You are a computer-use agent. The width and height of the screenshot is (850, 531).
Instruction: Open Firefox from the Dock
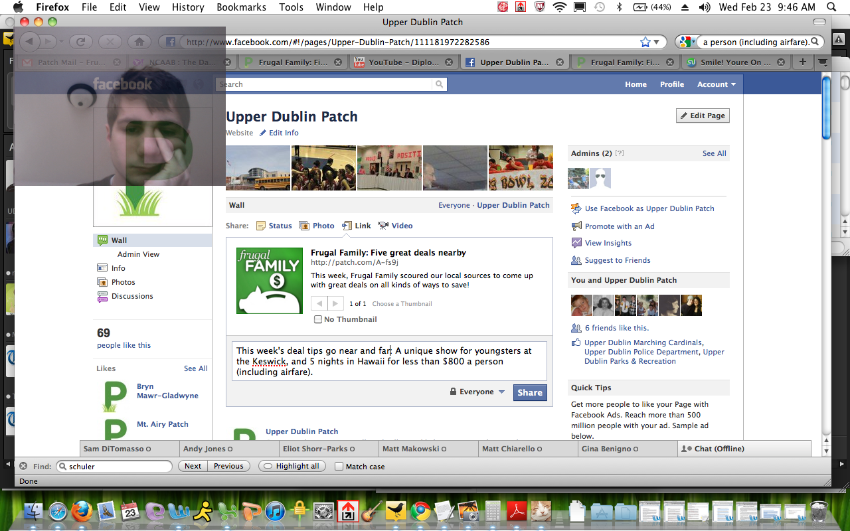82,511
